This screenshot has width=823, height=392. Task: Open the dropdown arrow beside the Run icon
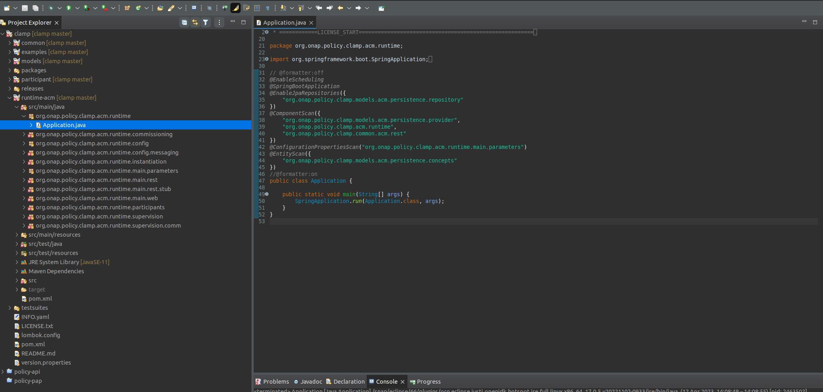tap(77, 8)
